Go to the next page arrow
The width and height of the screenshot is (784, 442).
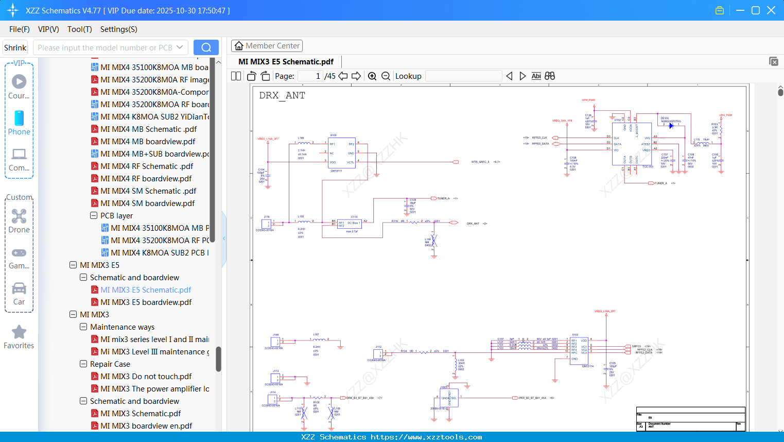pyautogui.click(x=356, y=76)
